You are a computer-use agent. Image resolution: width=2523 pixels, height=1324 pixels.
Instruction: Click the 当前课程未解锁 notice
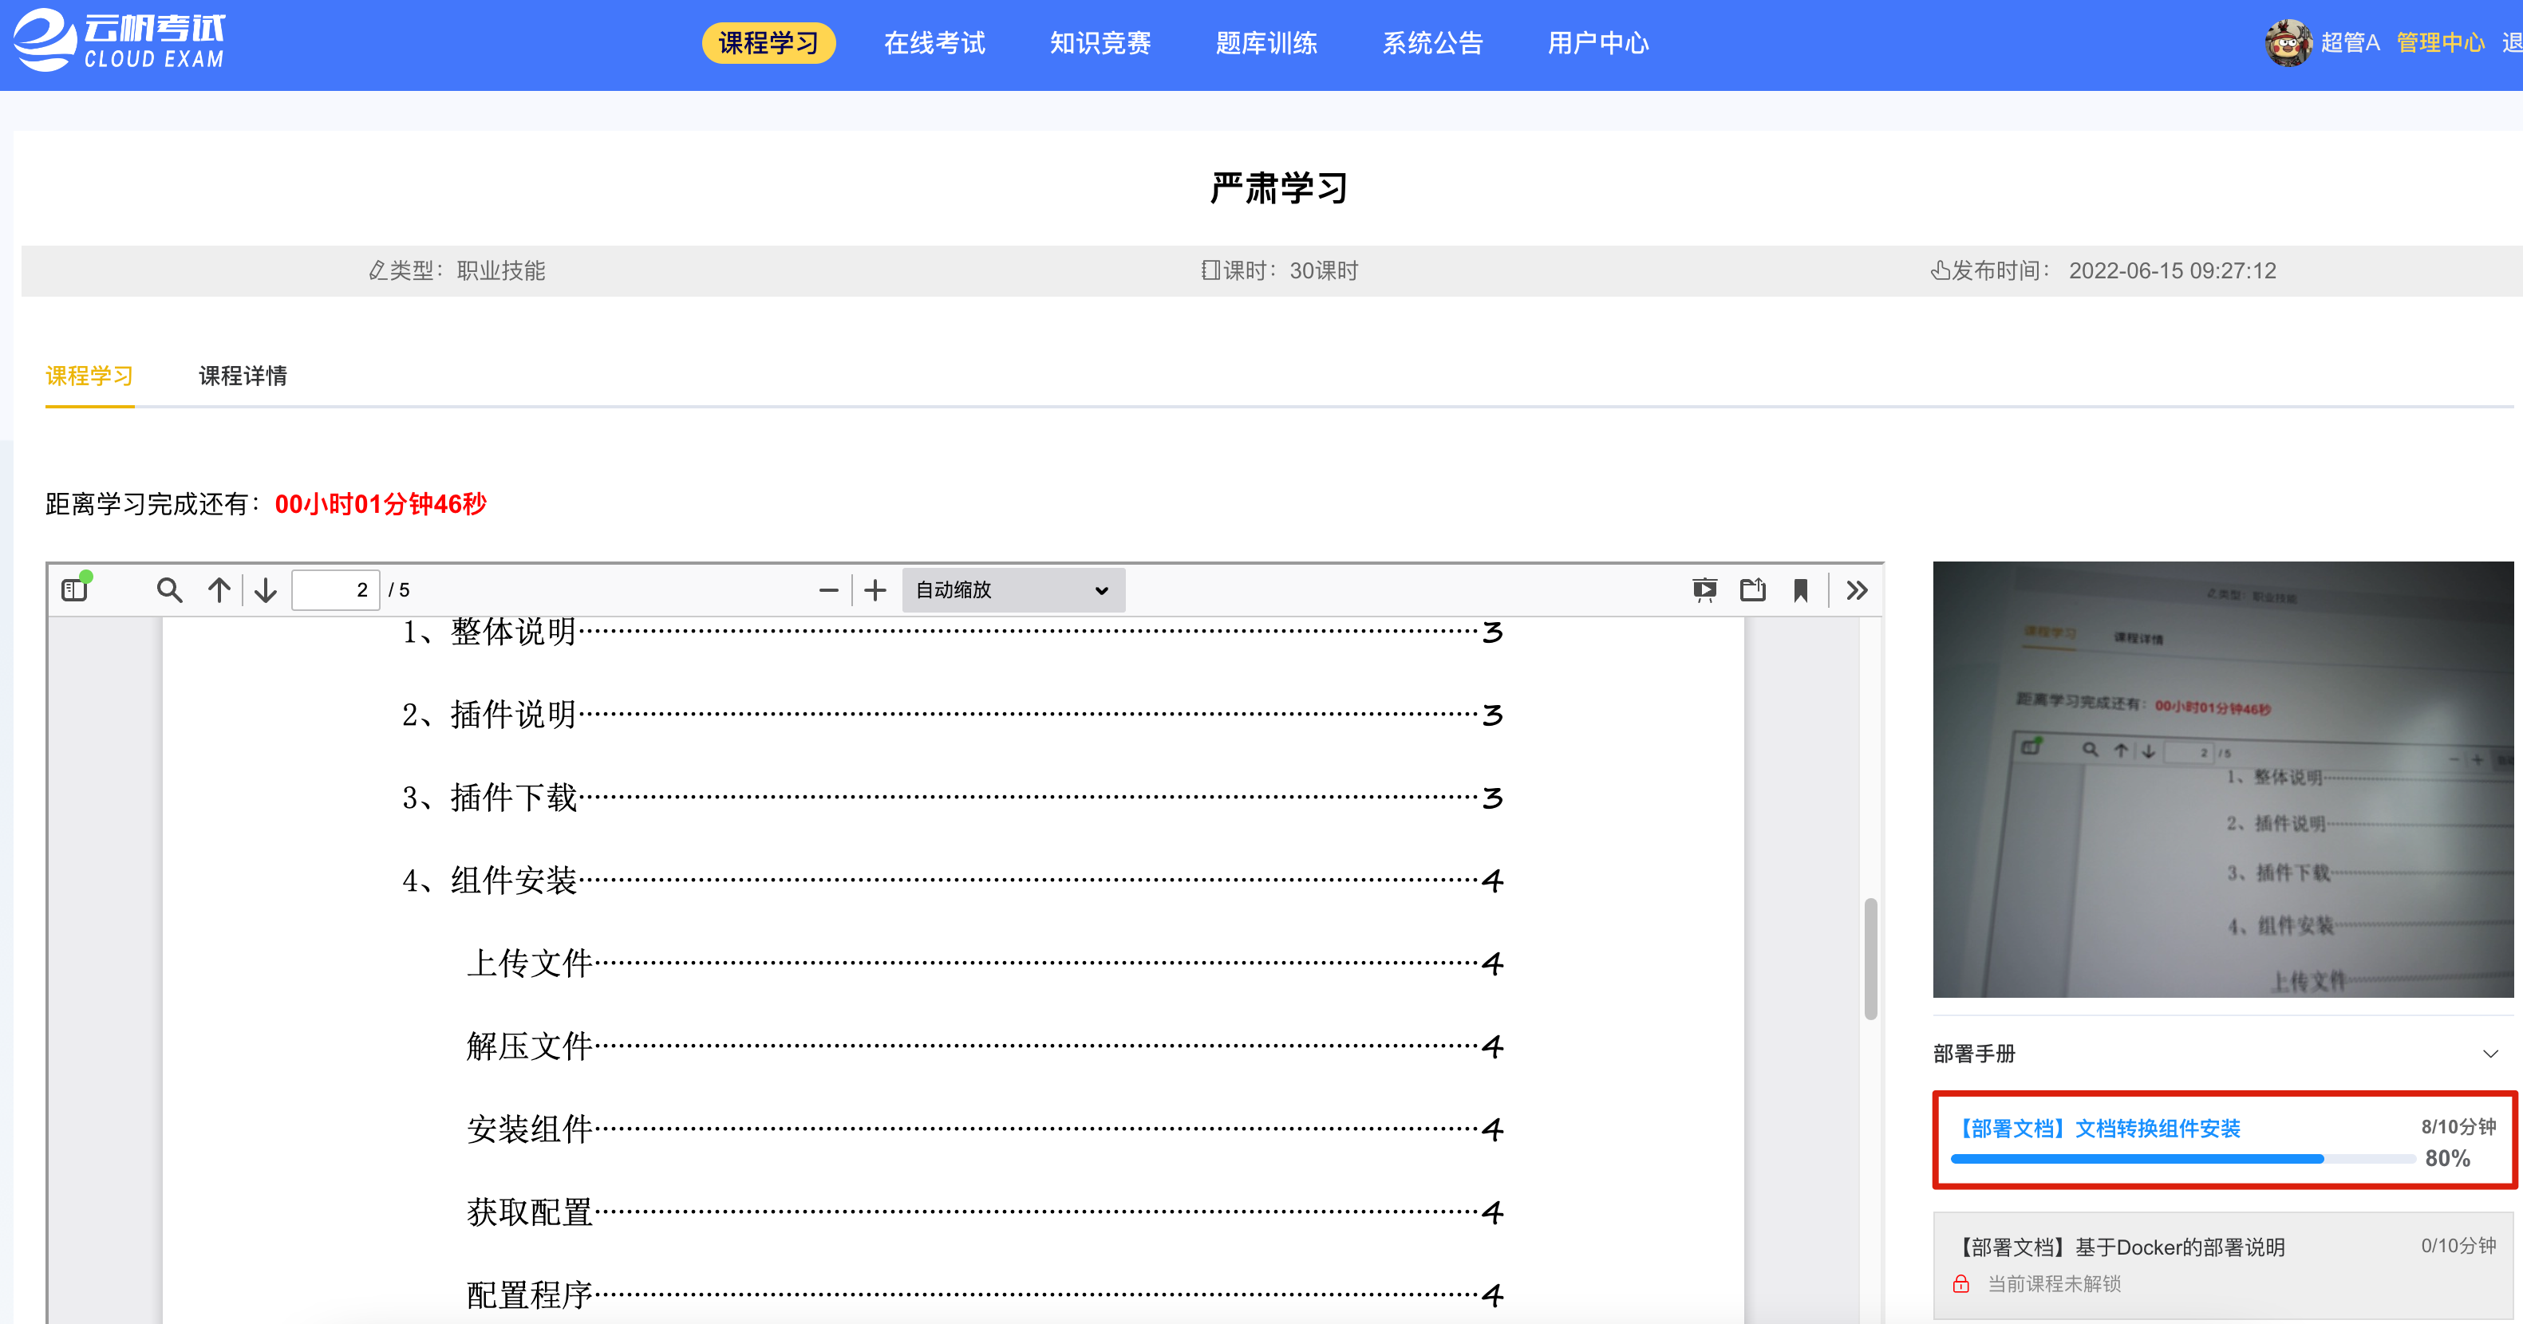click(x=2054, y=1283)
